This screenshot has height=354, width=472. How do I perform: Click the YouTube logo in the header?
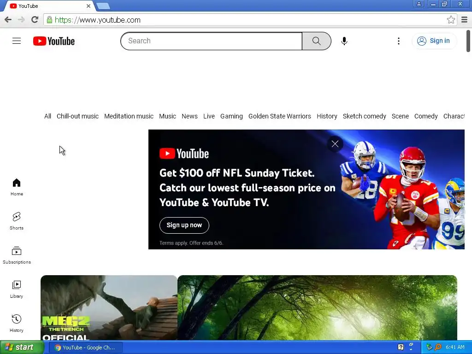54,41
